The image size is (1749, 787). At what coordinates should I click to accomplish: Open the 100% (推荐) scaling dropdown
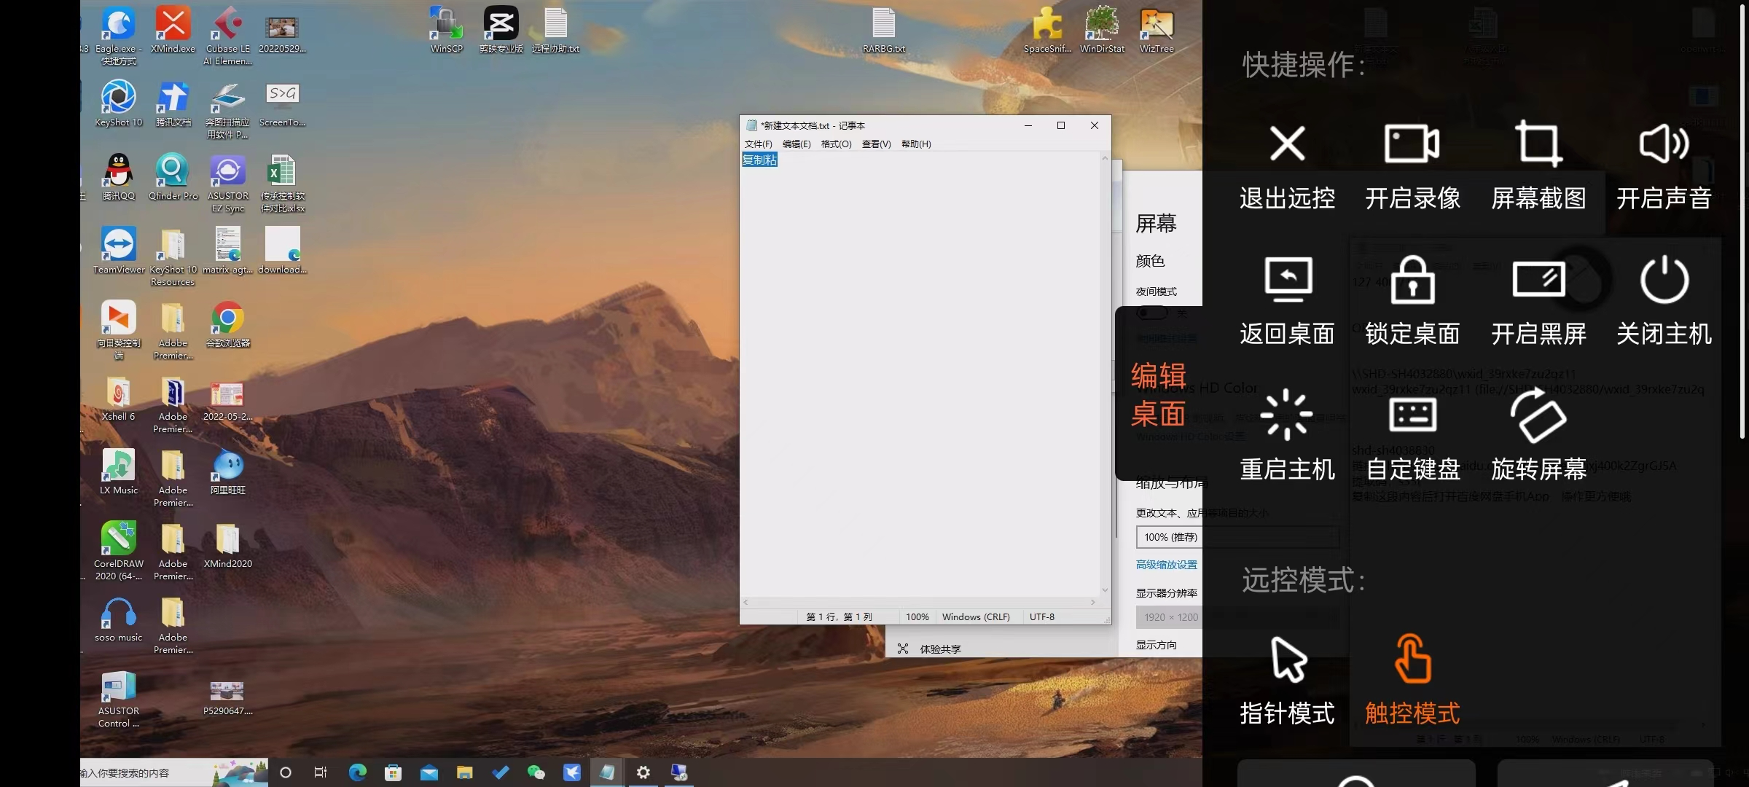click(x=1237, y=537)
